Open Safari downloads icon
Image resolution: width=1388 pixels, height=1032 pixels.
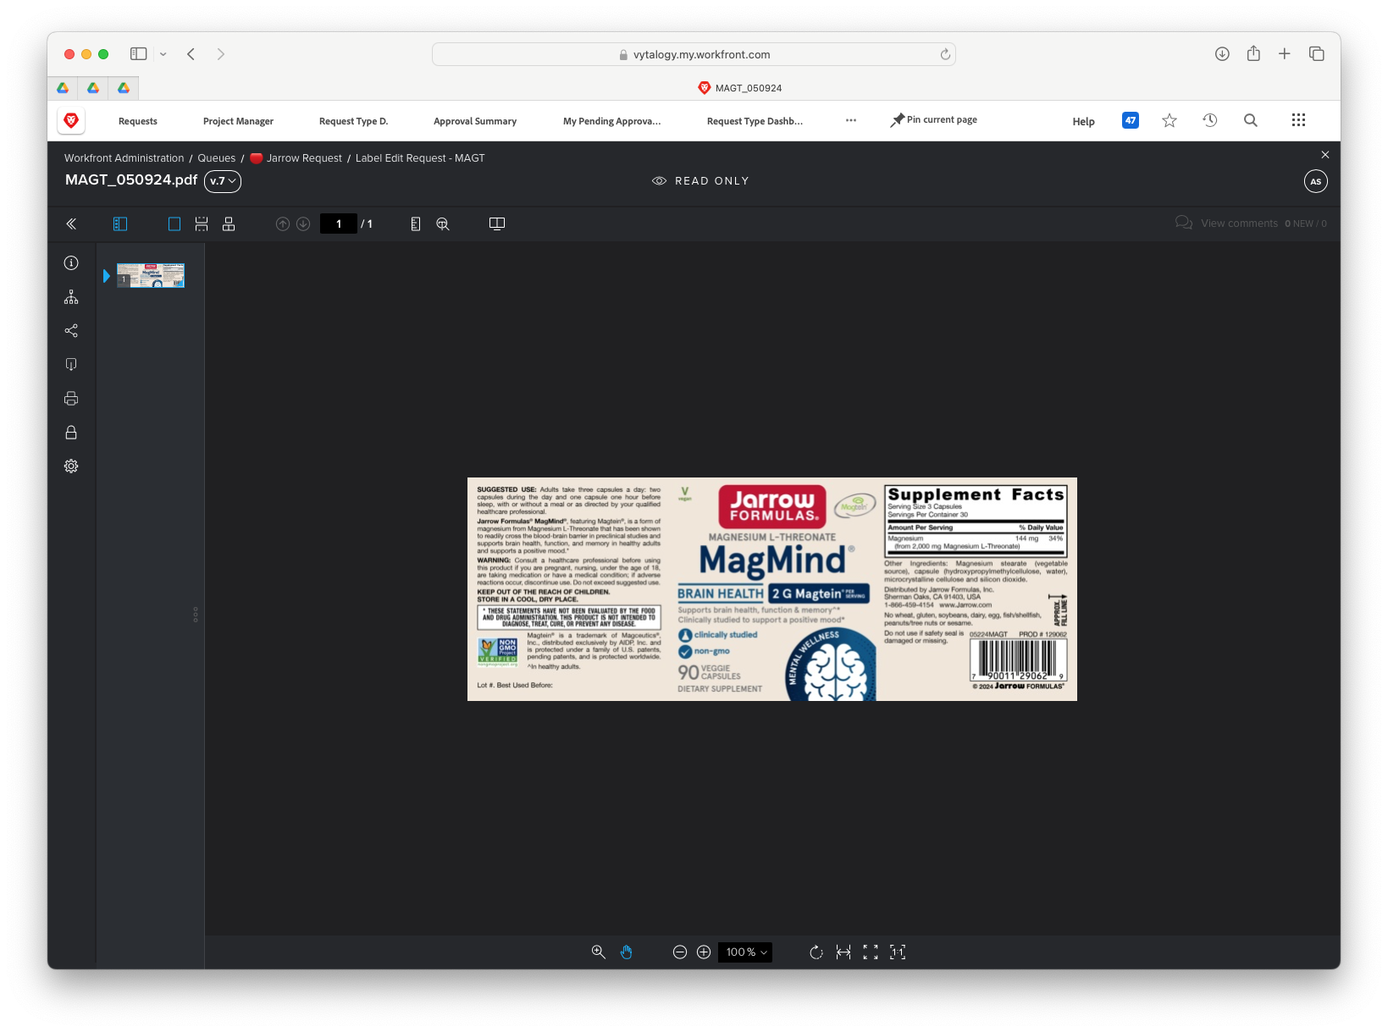pos(1222,54)
